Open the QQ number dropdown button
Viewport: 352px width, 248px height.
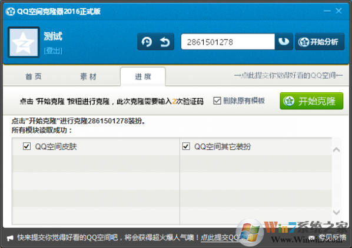[284, 42]
